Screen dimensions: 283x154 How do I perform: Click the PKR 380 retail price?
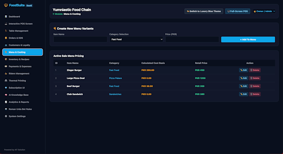(200, 94)
